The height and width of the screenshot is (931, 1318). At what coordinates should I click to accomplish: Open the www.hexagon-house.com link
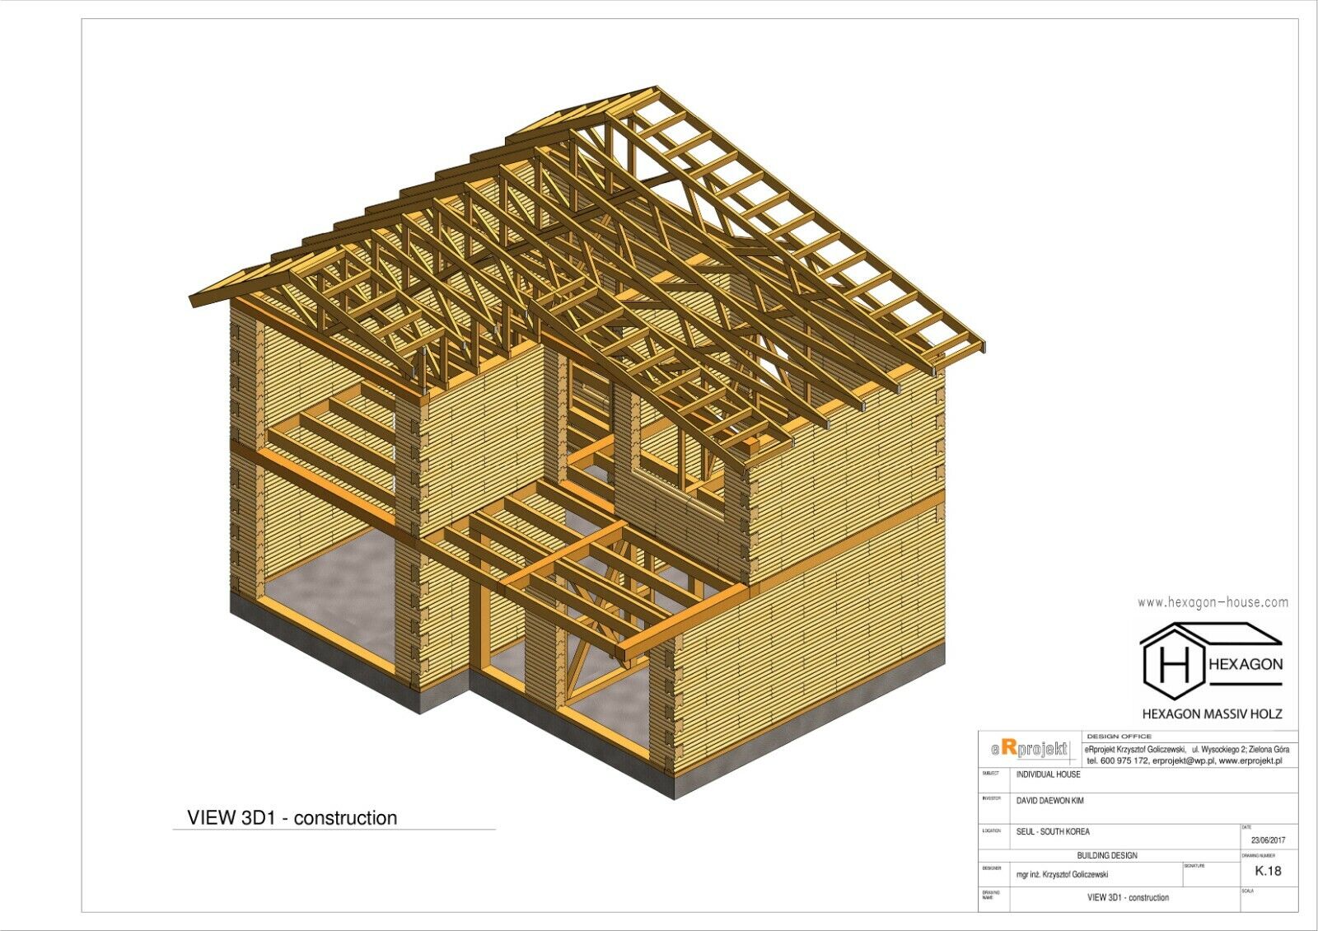[1213, 602]
